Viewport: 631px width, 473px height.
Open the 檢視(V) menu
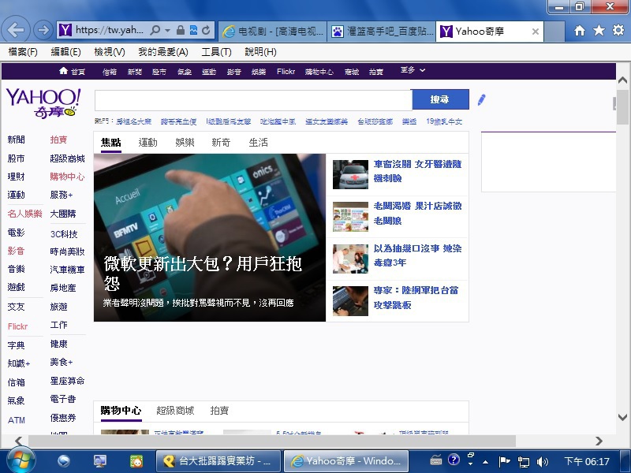click(110, 52)
